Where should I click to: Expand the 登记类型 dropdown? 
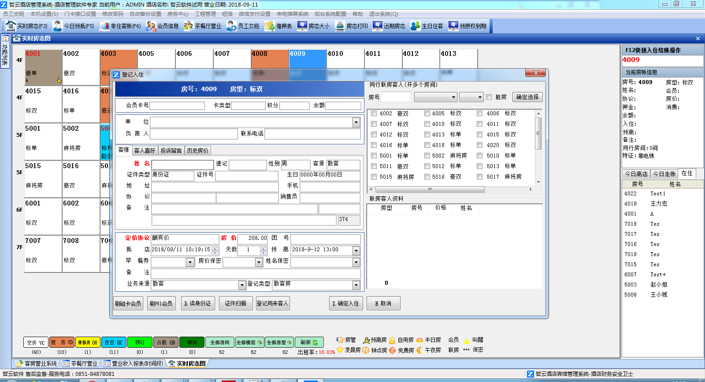pos(356,285)
